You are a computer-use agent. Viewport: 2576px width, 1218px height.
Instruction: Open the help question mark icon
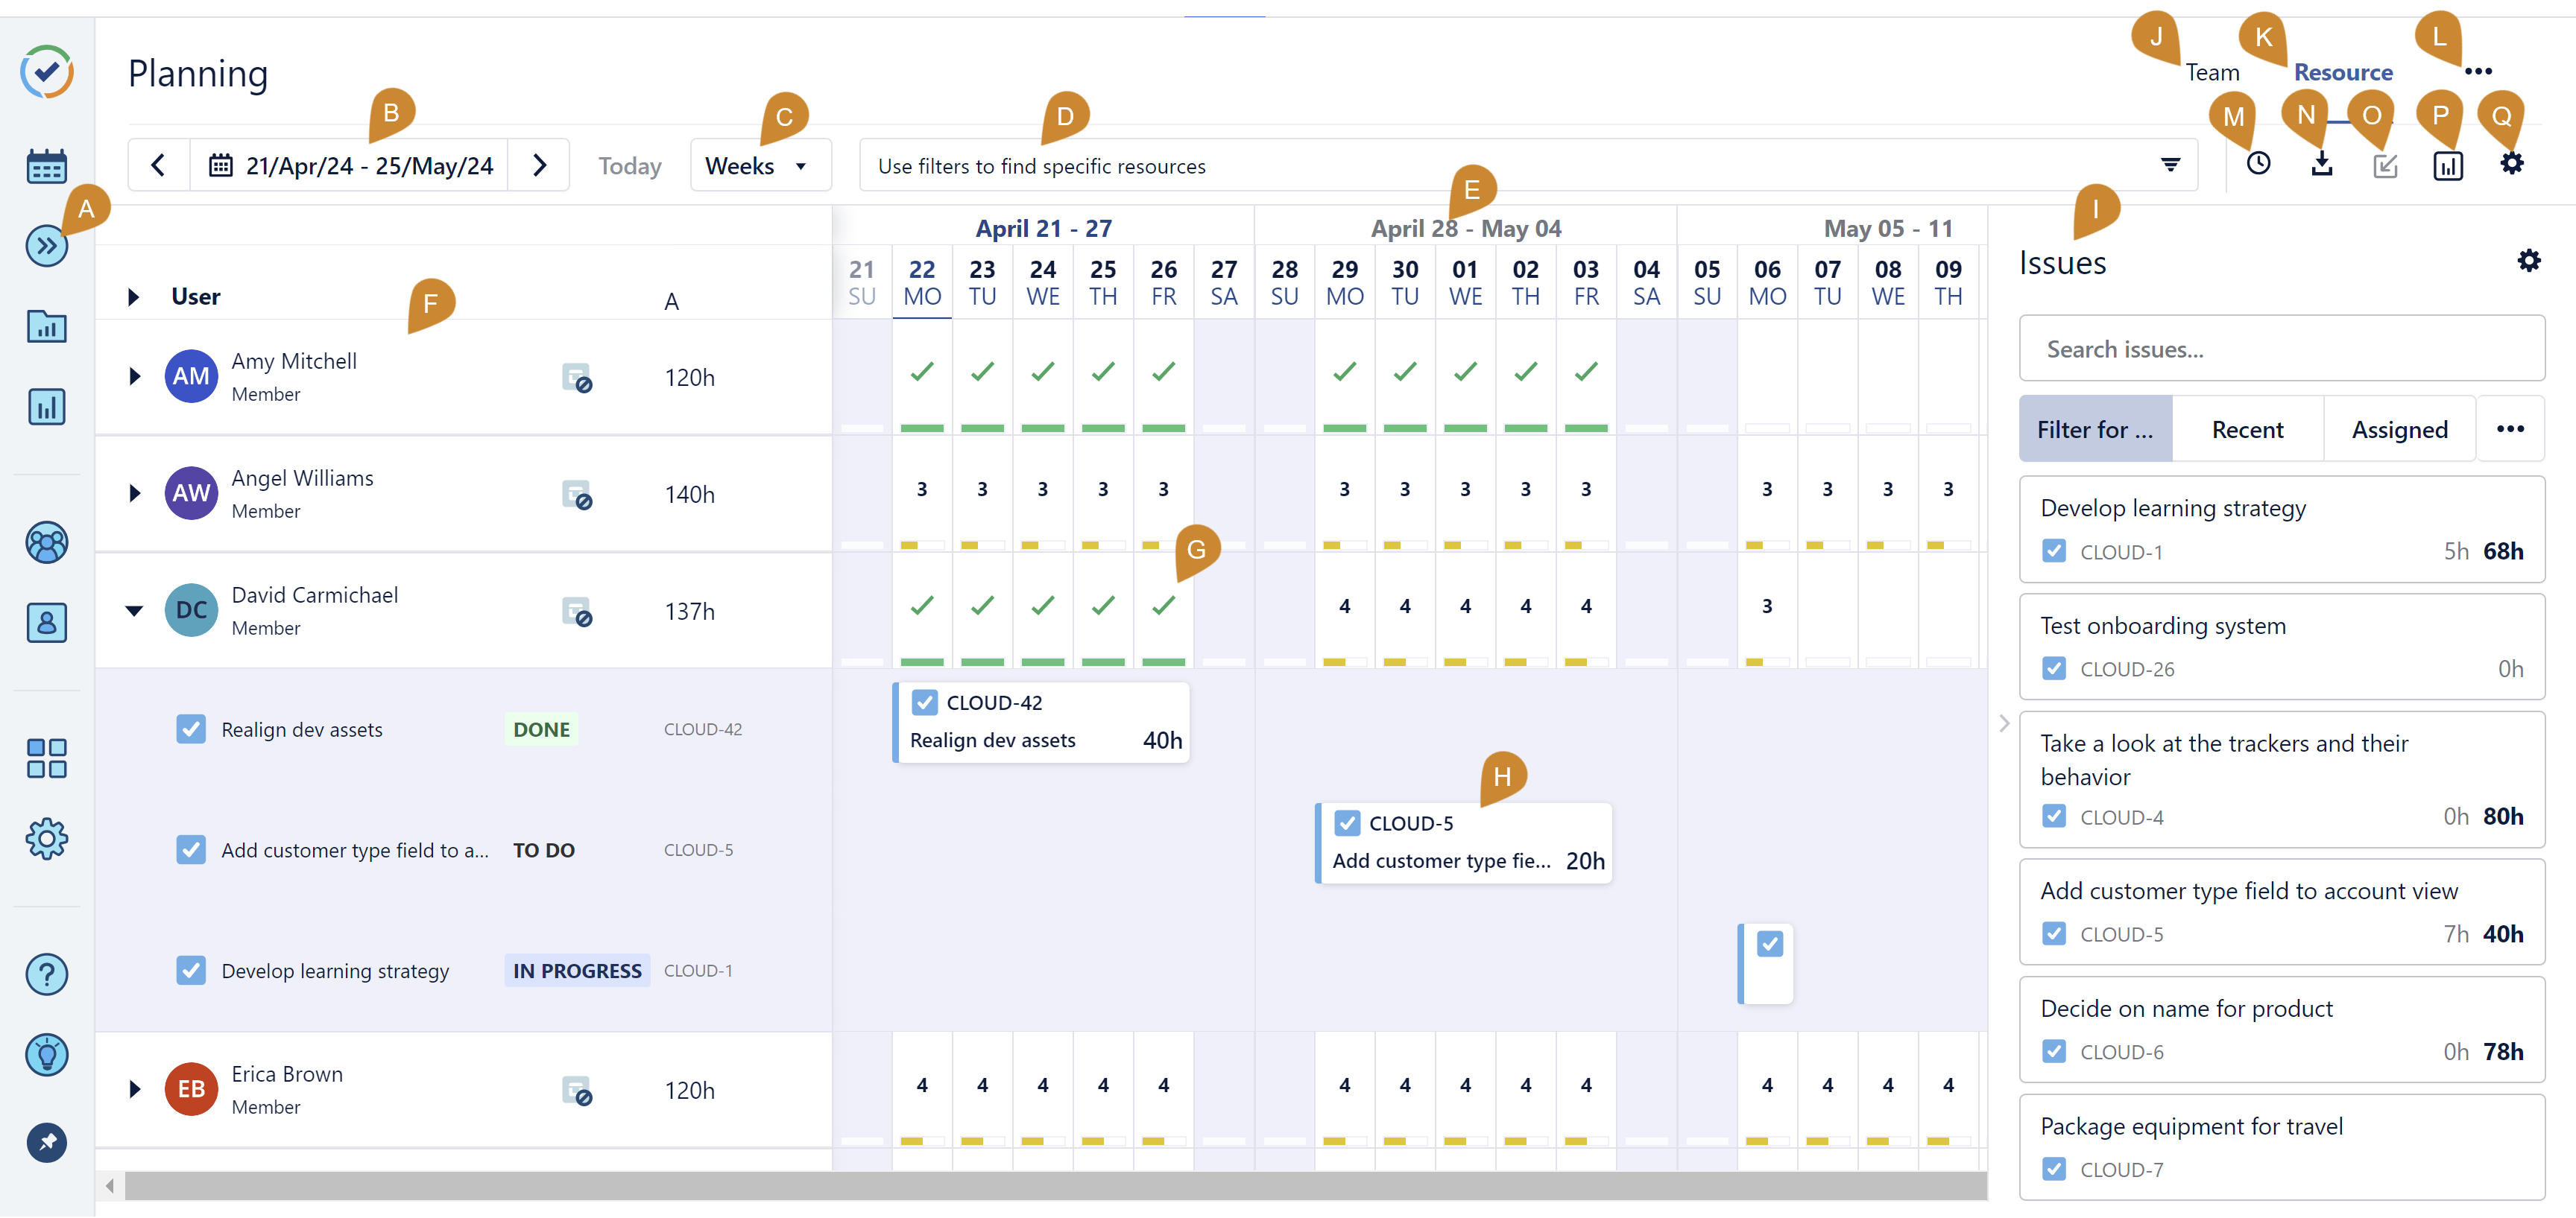[47, 974]
